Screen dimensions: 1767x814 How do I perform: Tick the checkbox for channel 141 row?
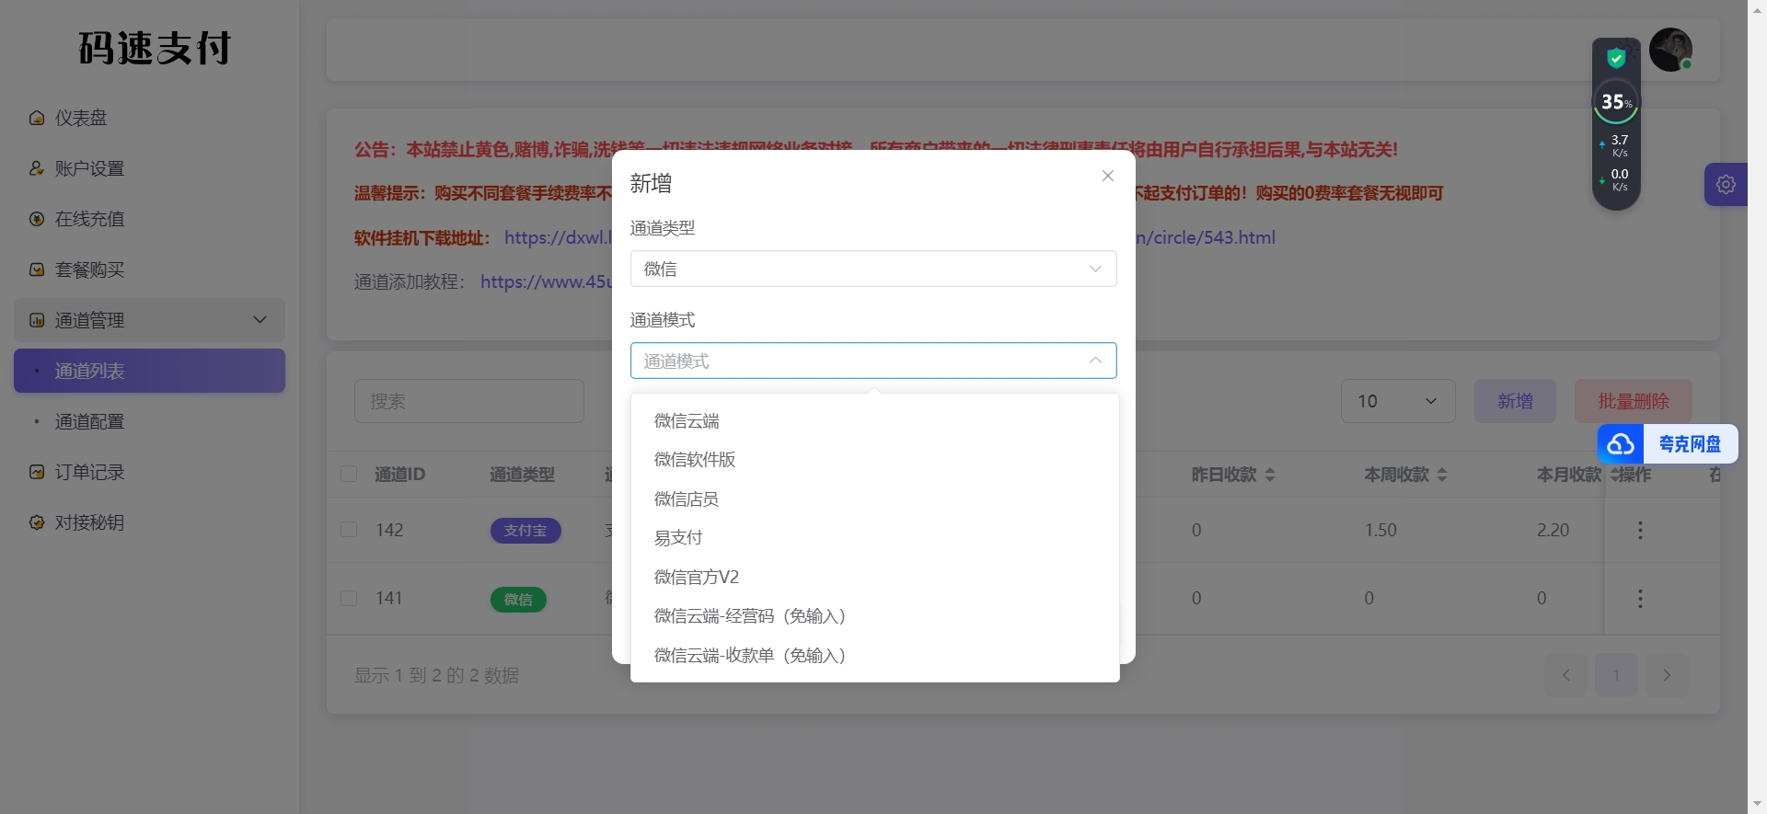click(x=349, y=598)
